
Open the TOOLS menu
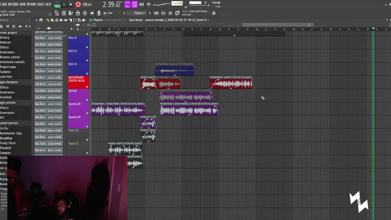click(41, 4)
